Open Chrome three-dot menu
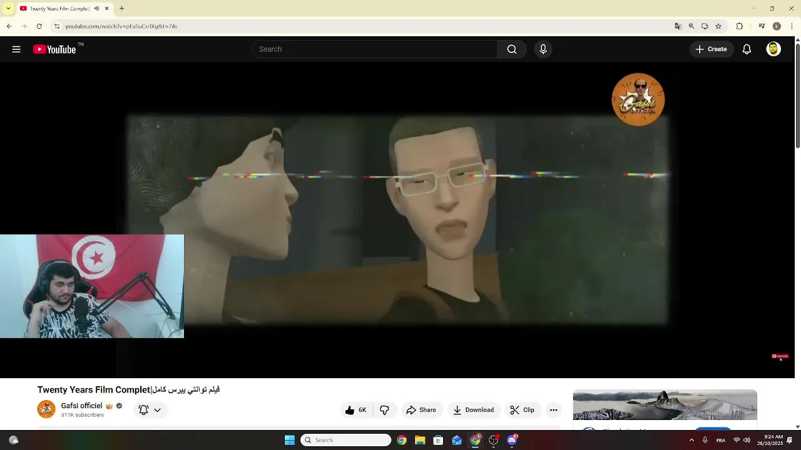801x450 pixels. pyautogui.click(x=792, y=26)
